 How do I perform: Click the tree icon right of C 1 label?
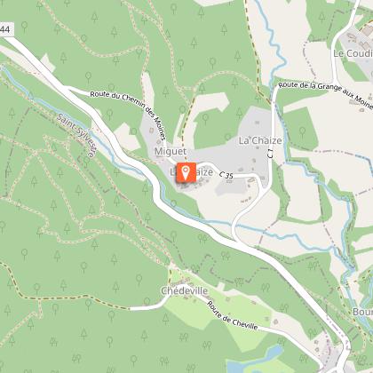click(x=302, y=131)
